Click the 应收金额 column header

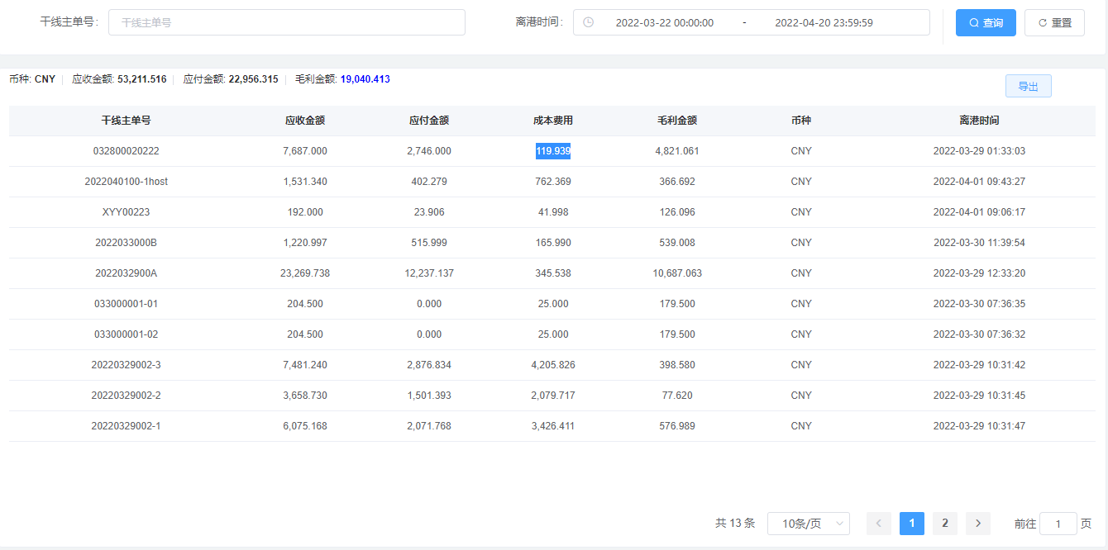click(x=304, y=121)
